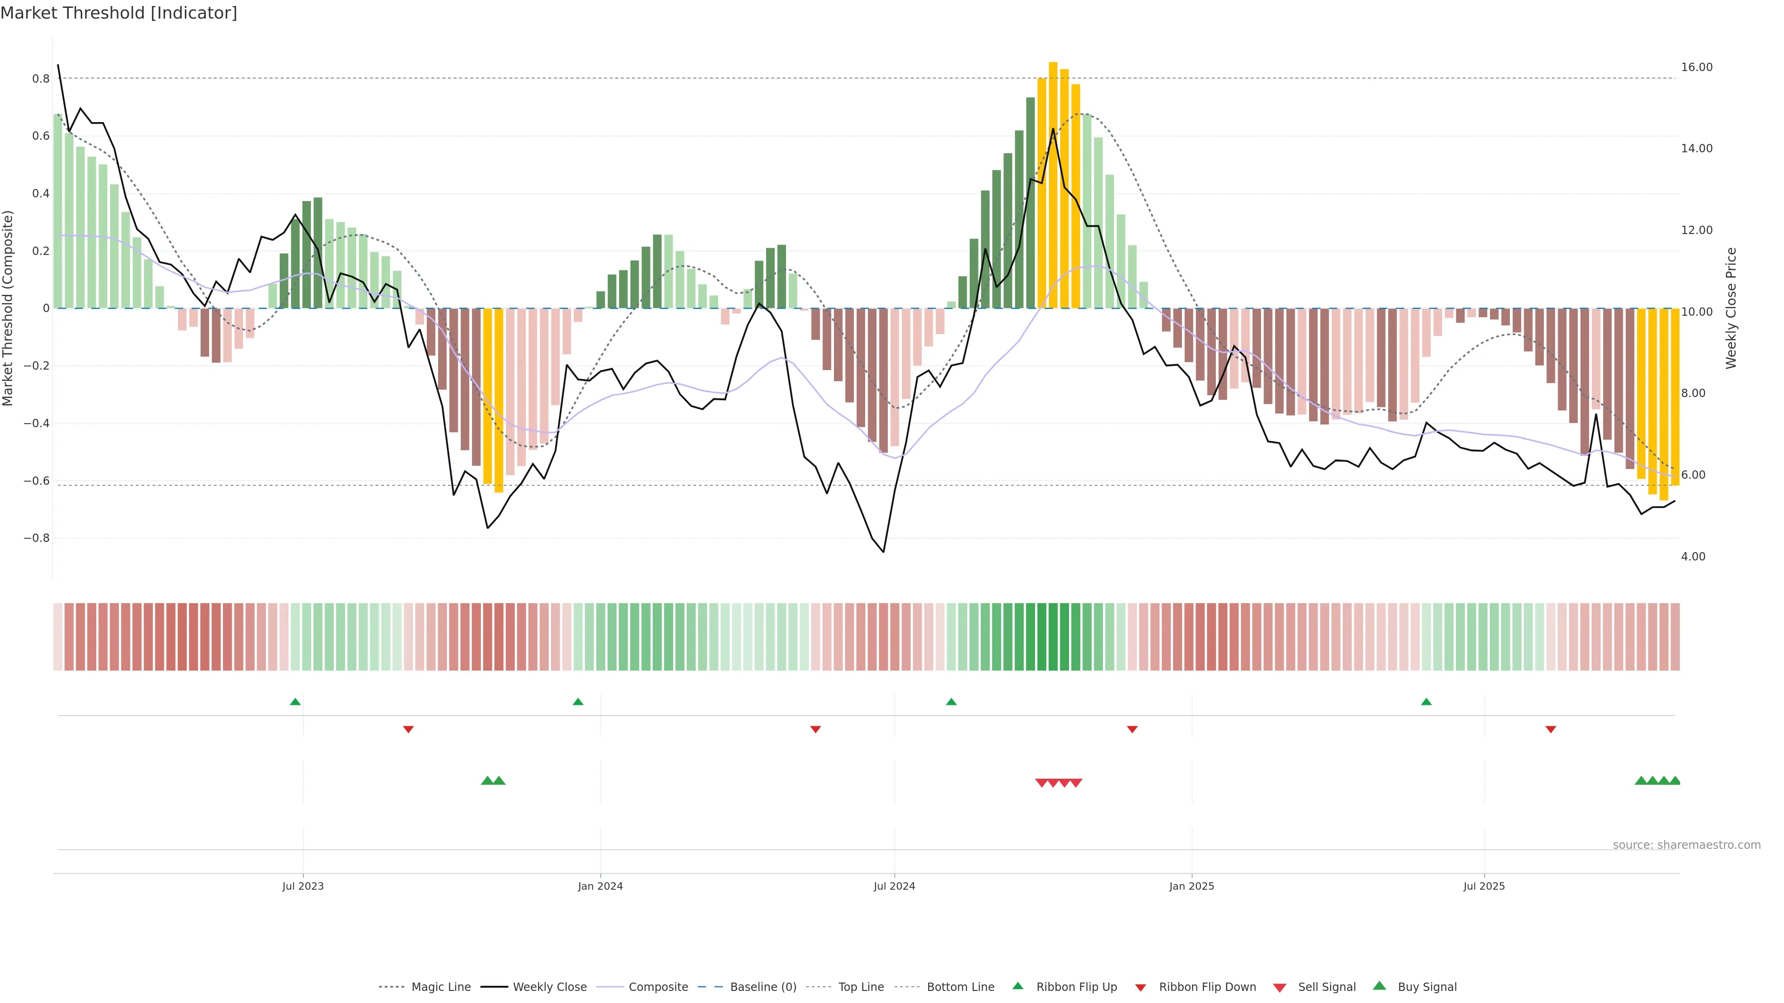Click the Sell Signal legend triangle

coord(1279,988)
